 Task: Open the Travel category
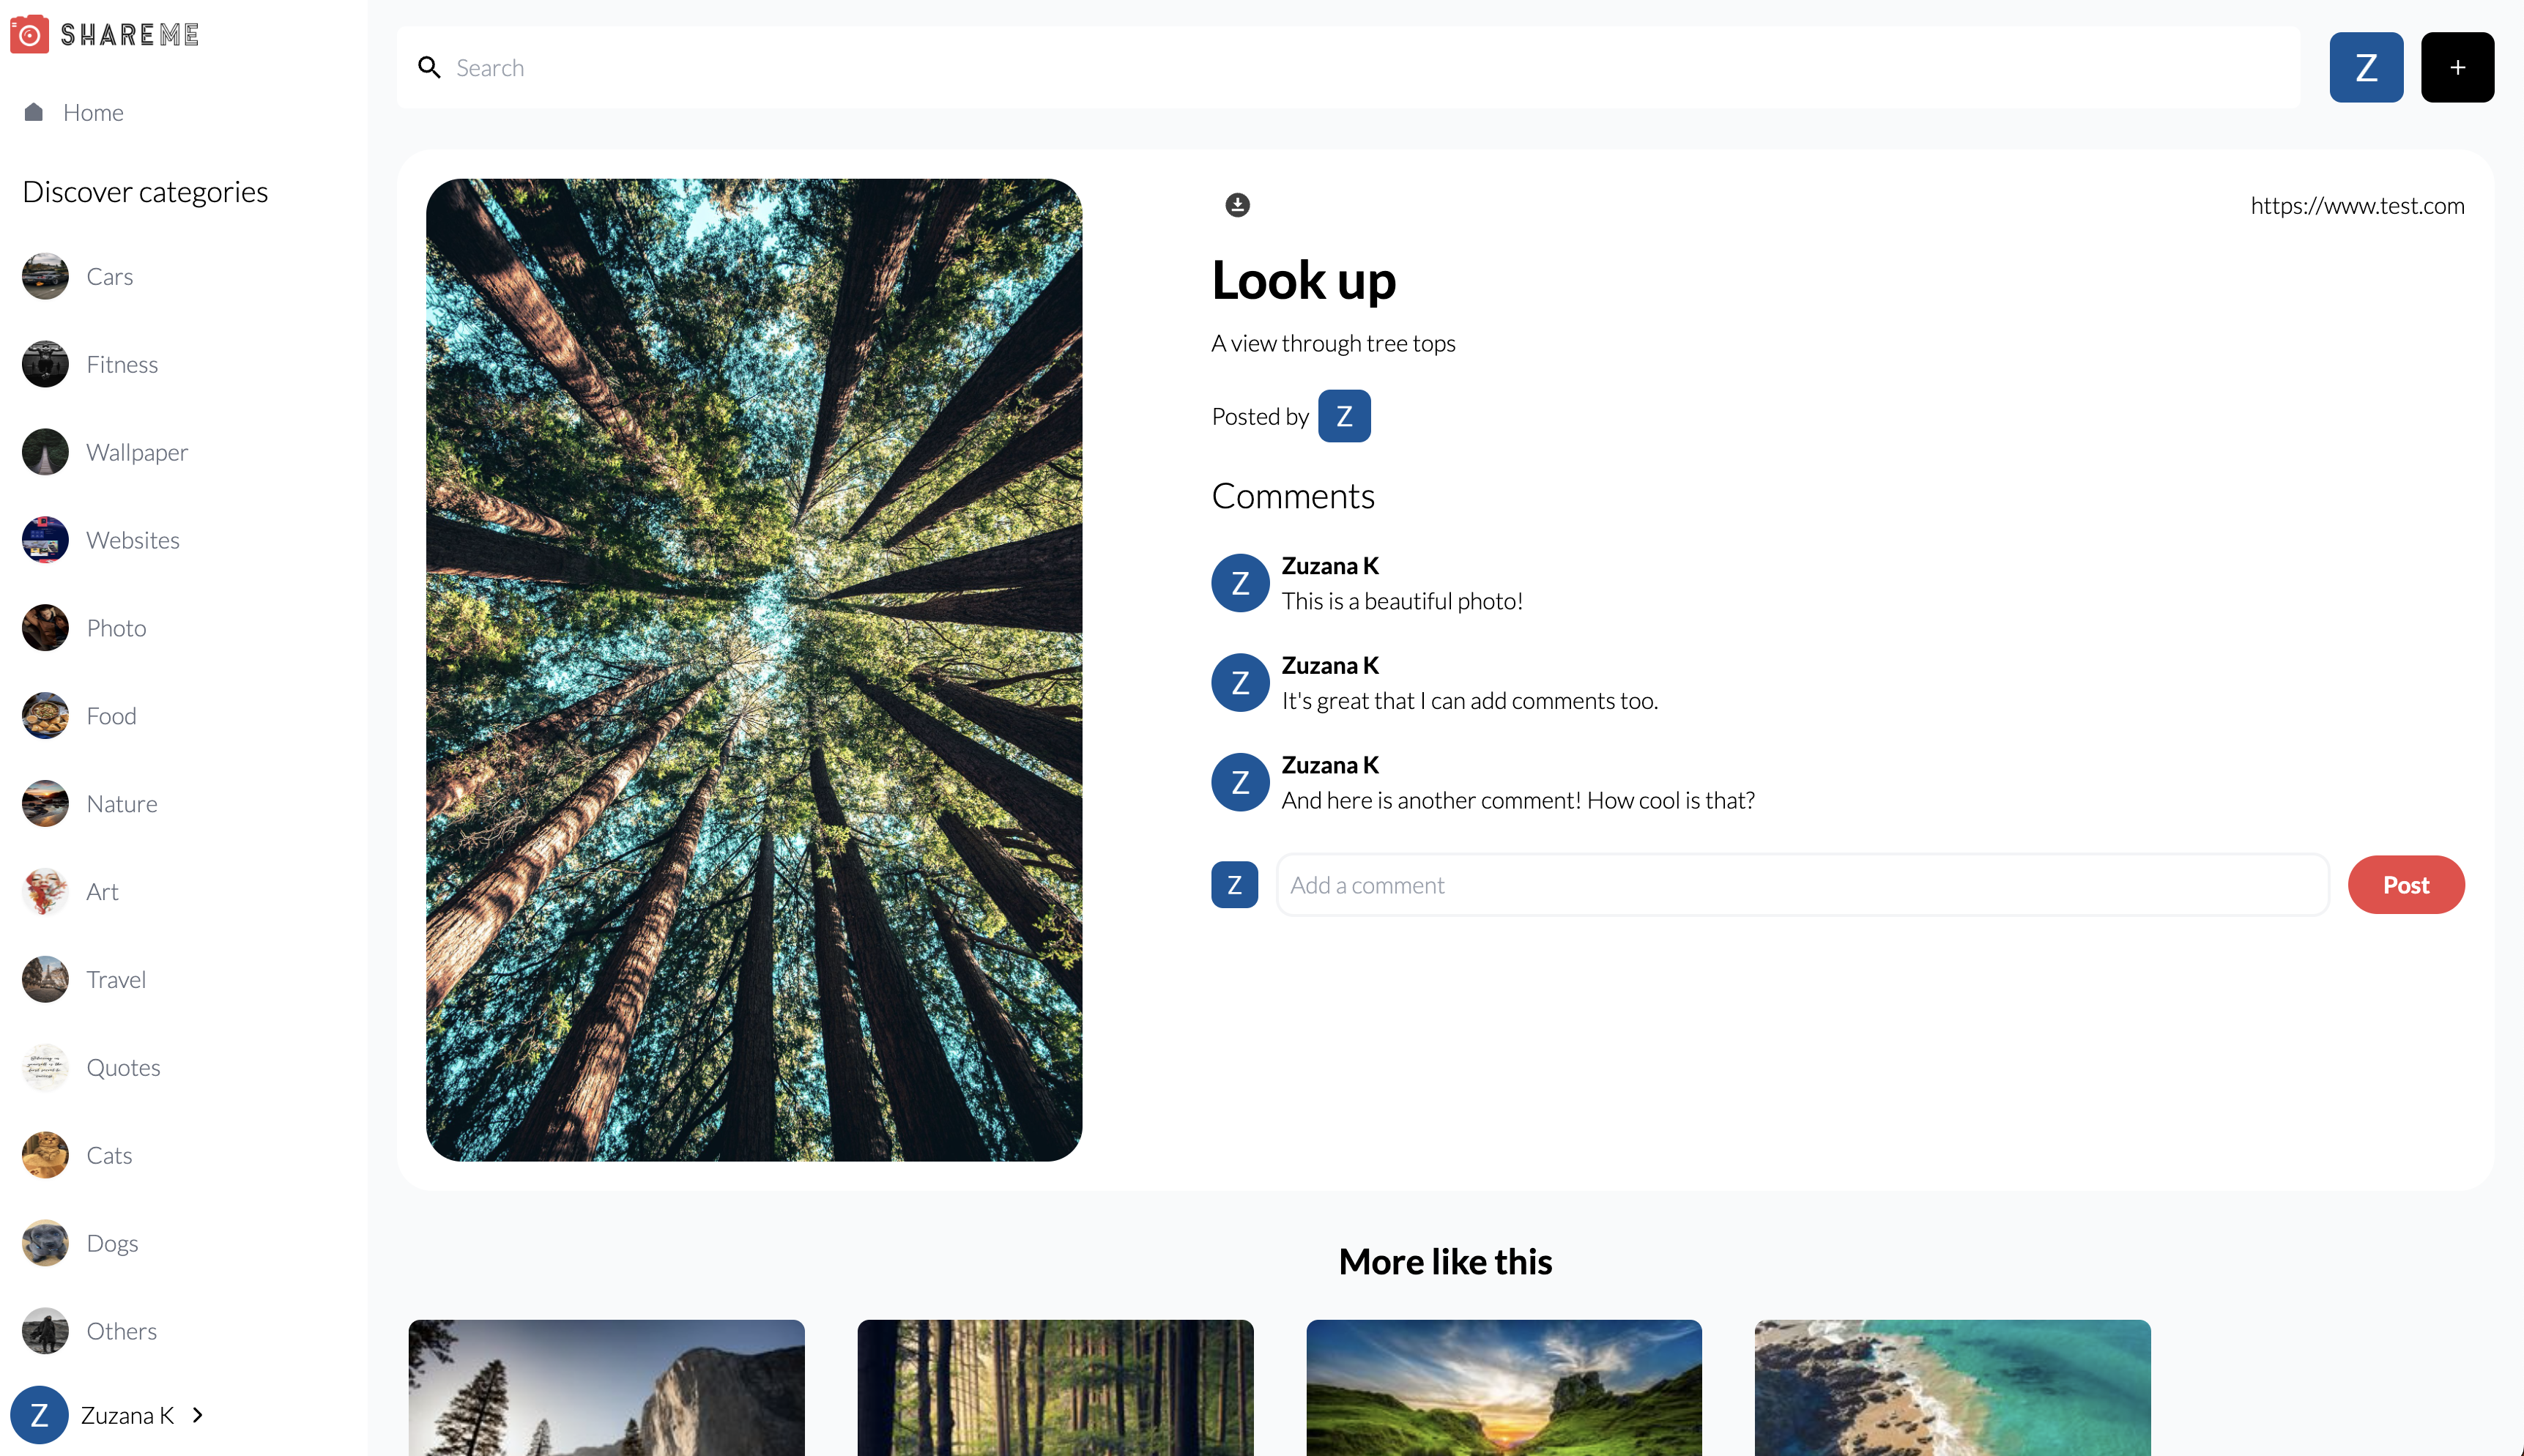pyautogui.click(x=116, y=980)
